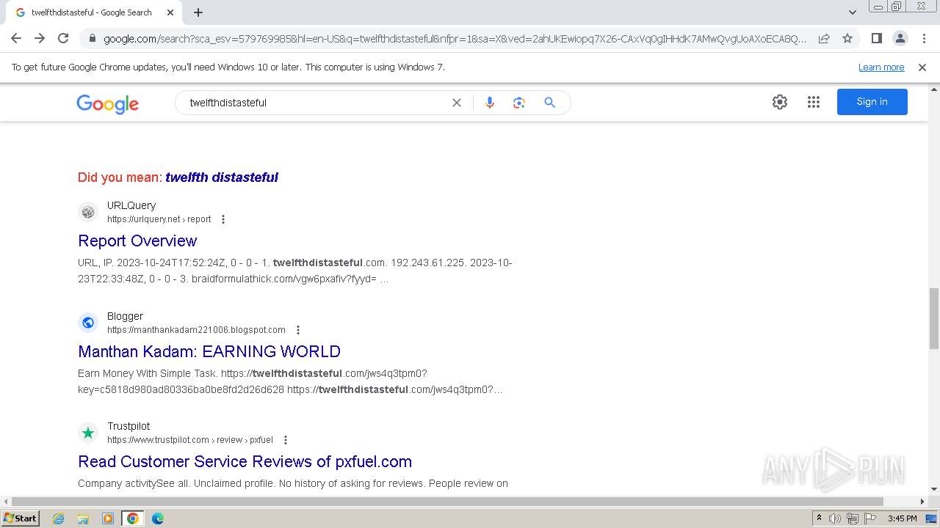Open Chrome side panel
Image resolution: width=940 pixels, height=528 pixels.
(876, 38)
